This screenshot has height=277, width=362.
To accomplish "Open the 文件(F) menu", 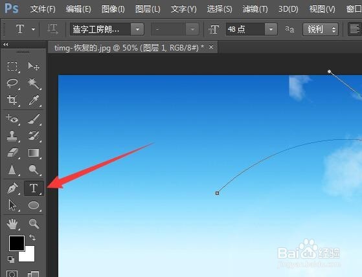I will [x=43, y=9].
